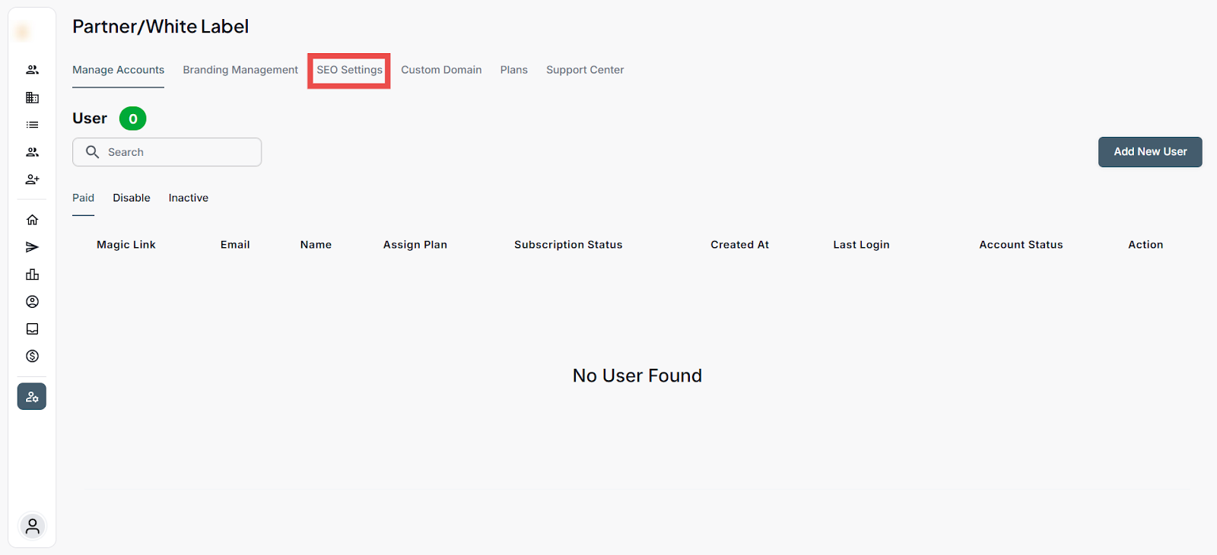This screenshot has height=555, width=1217.
Task: Click the account circle icon in sidebar
Action: [32, 302]
